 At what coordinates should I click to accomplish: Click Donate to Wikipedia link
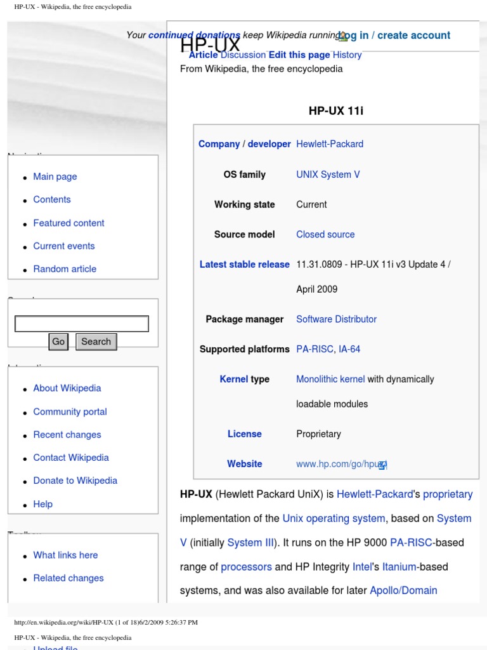(x=75, y=481)
